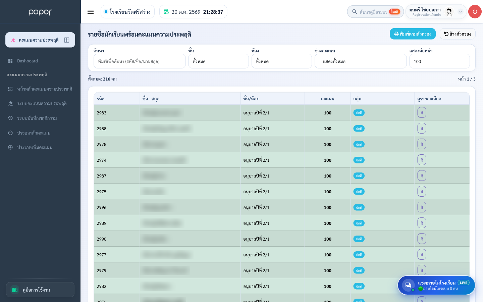The height and width of the screenshot is (302, 483).
Task: Go to Dashboard in the sidebar
Action: [40, 61]
